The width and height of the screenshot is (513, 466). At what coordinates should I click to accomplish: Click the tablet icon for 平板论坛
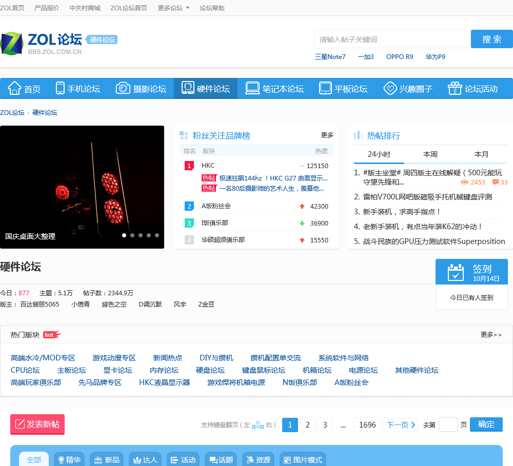325,88
